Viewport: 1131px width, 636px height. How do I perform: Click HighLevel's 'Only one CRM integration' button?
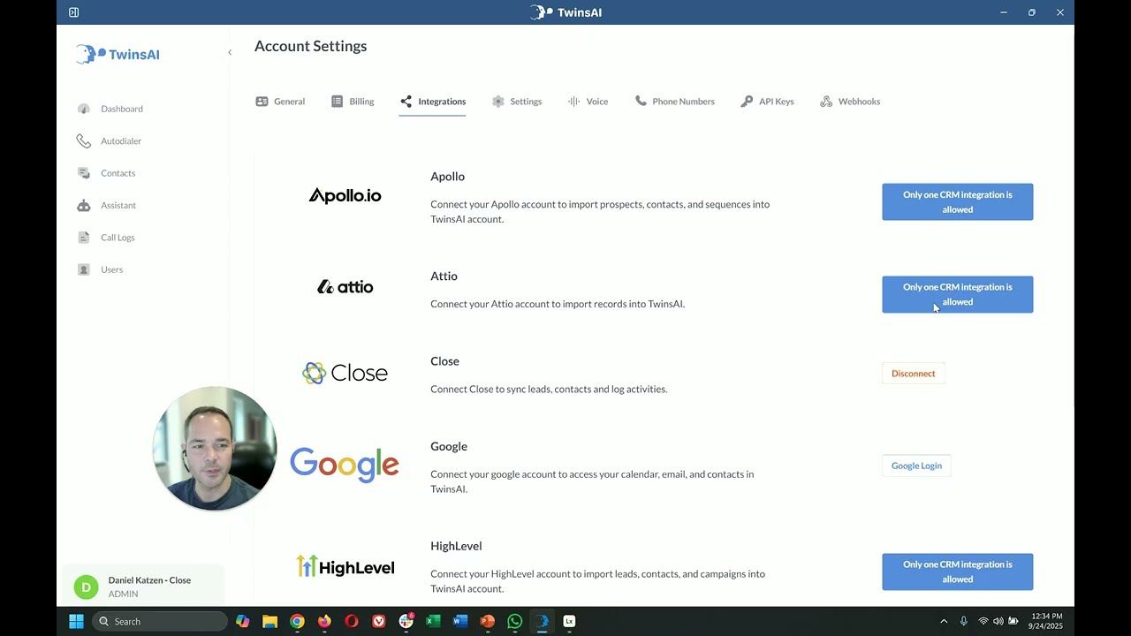tap(957, 572)
